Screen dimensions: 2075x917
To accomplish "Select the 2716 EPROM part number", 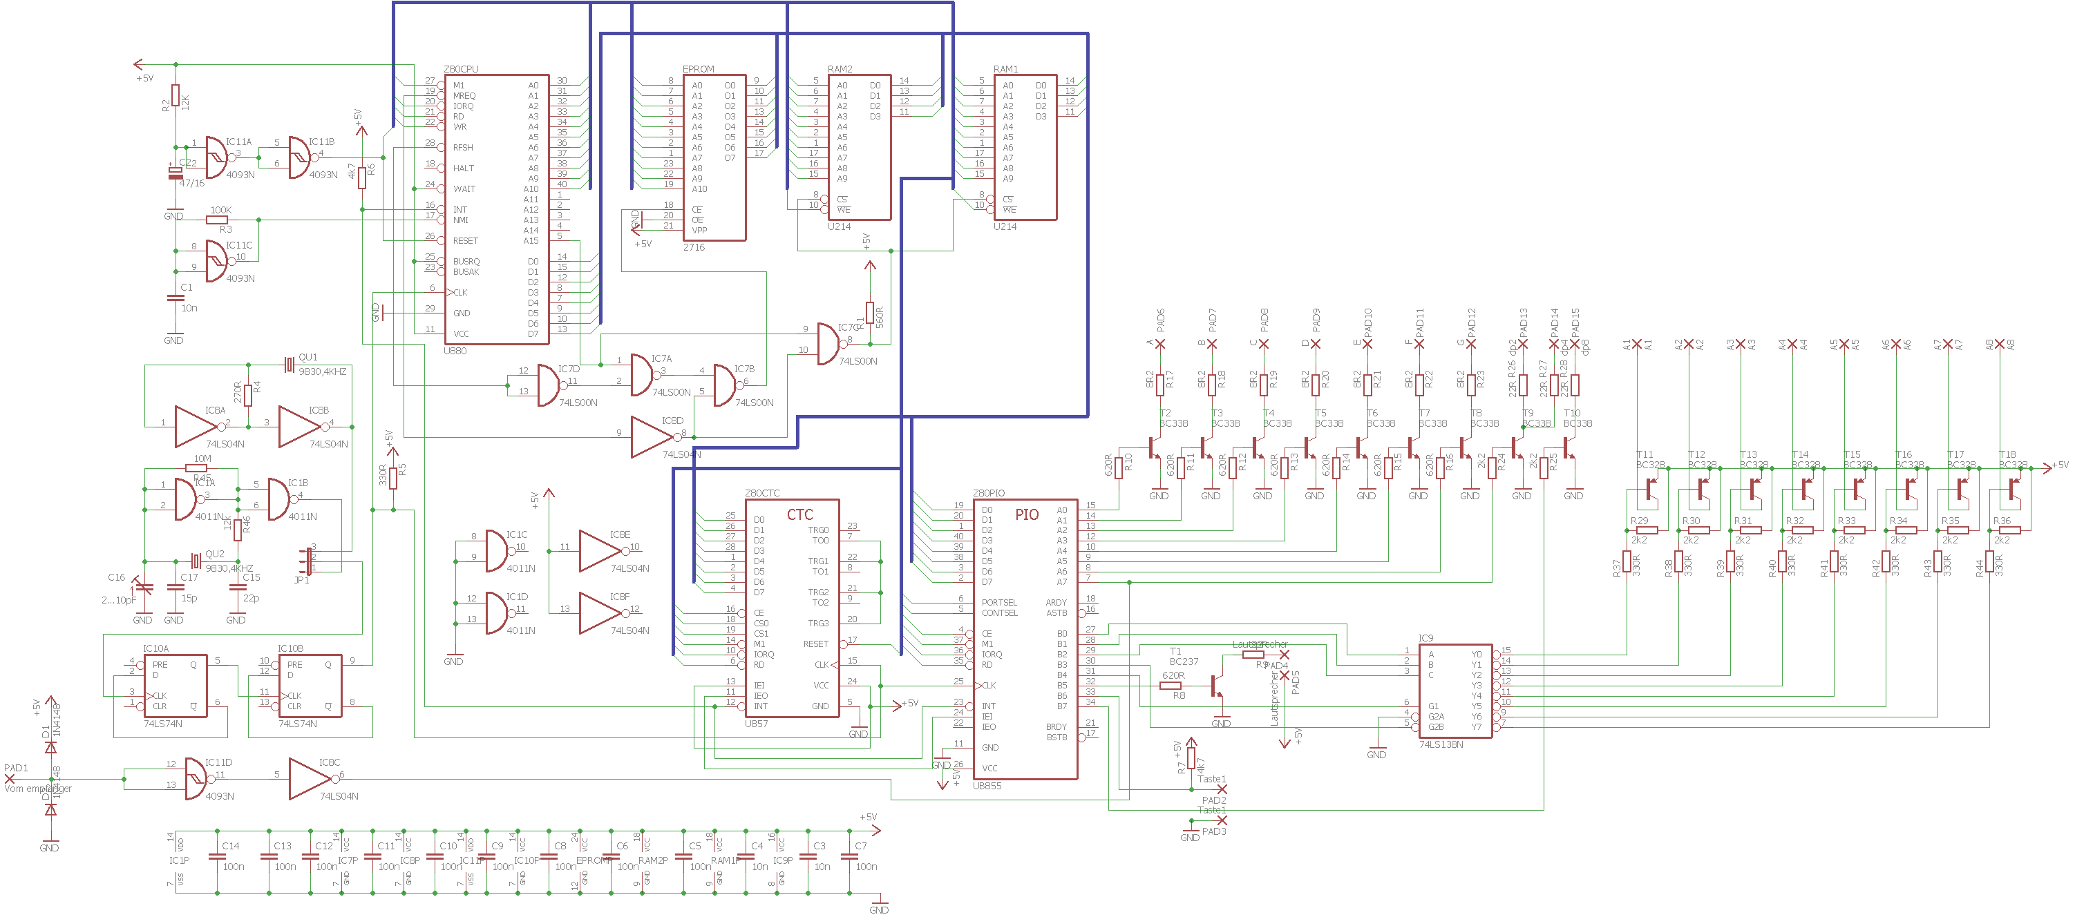I will [x=694, y=247].
